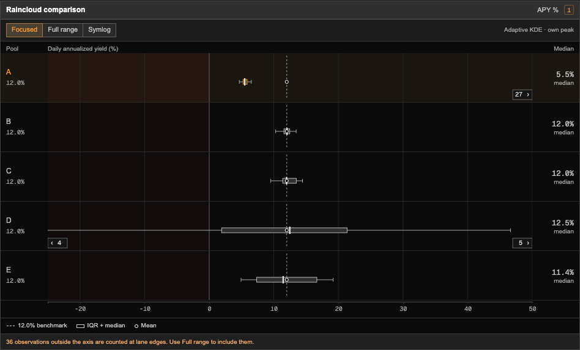The width and height of the screenshot is (580, 350).
Task: Select Pool E row label
Action: click(x=9, y=270)
